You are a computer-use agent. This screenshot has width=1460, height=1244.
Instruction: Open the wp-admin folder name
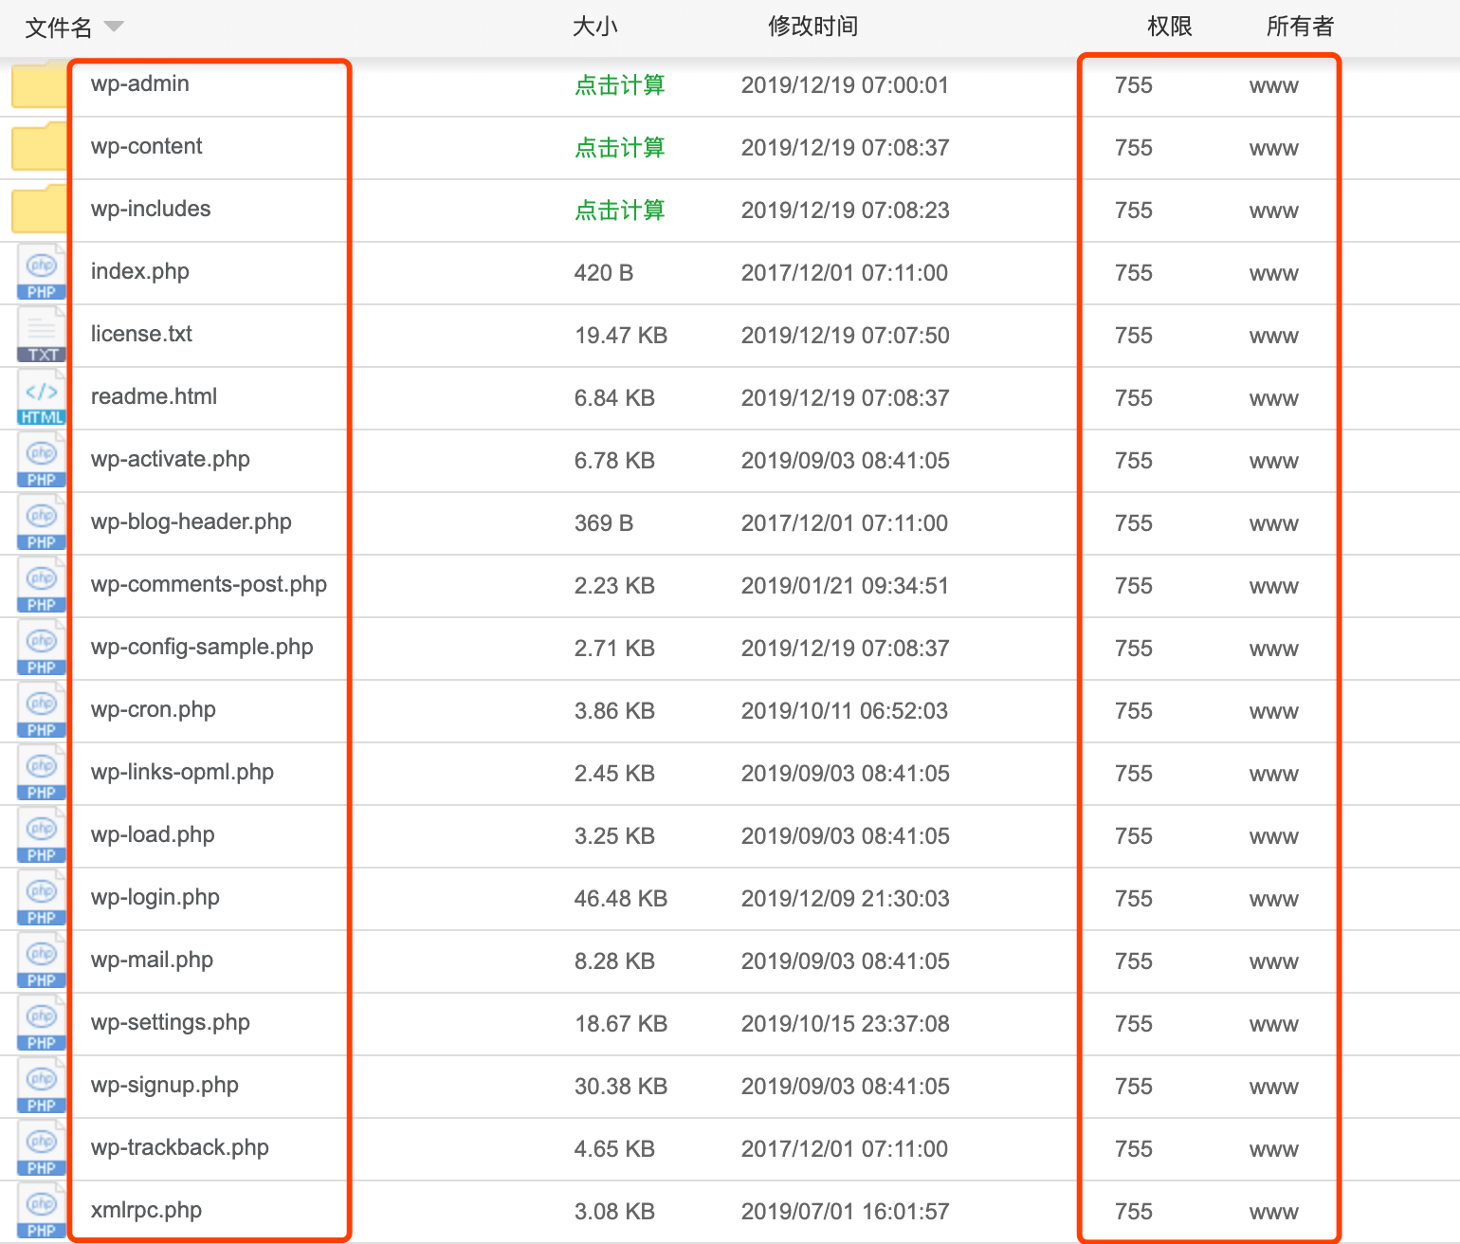[x=140, y=83]
